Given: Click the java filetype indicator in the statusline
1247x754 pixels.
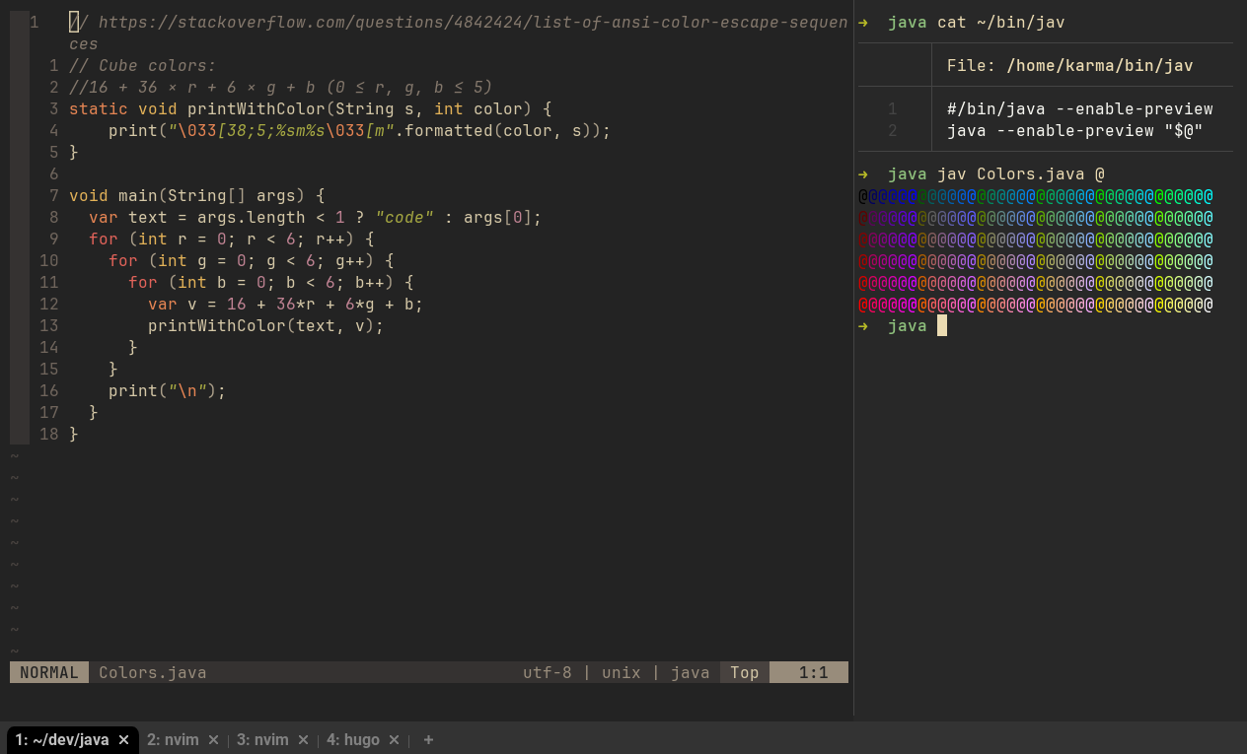Looking at the screenshot, I should point(691,672).
